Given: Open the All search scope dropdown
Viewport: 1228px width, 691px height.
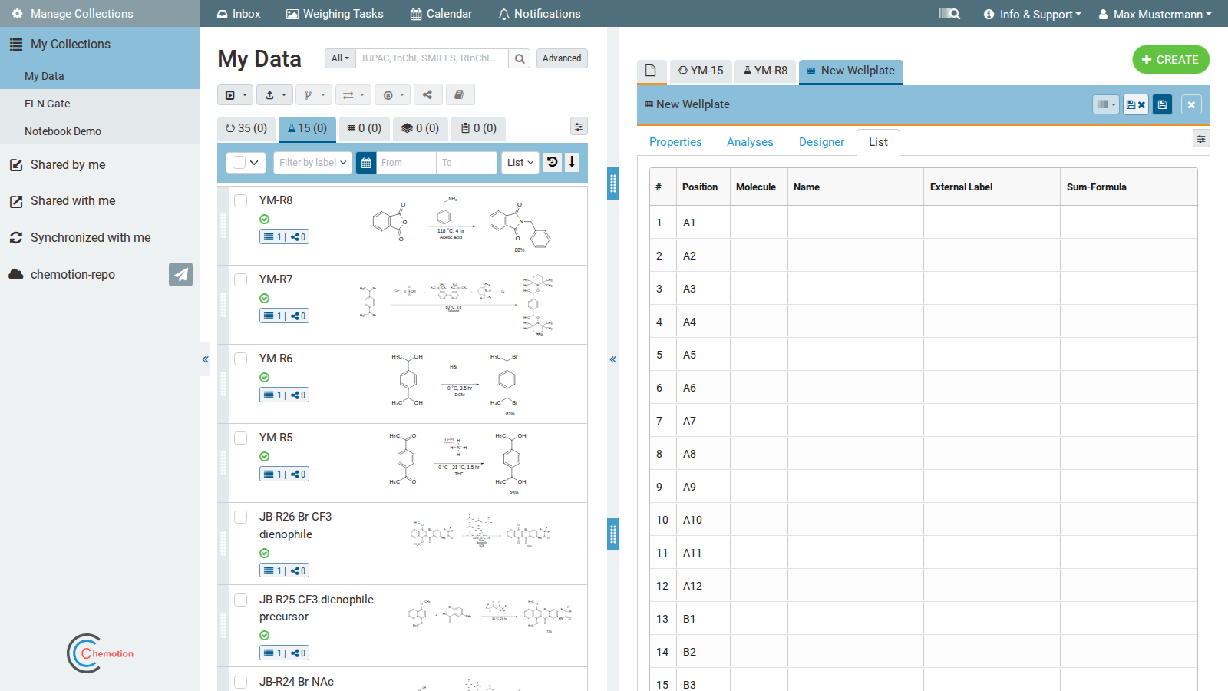Looking at the screenshot, I should 340,58.
